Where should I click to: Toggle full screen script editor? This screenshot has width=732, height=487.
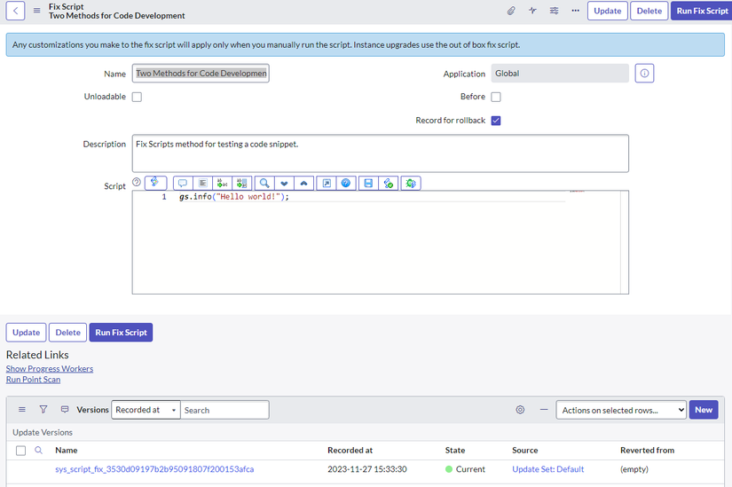[327, 183]
